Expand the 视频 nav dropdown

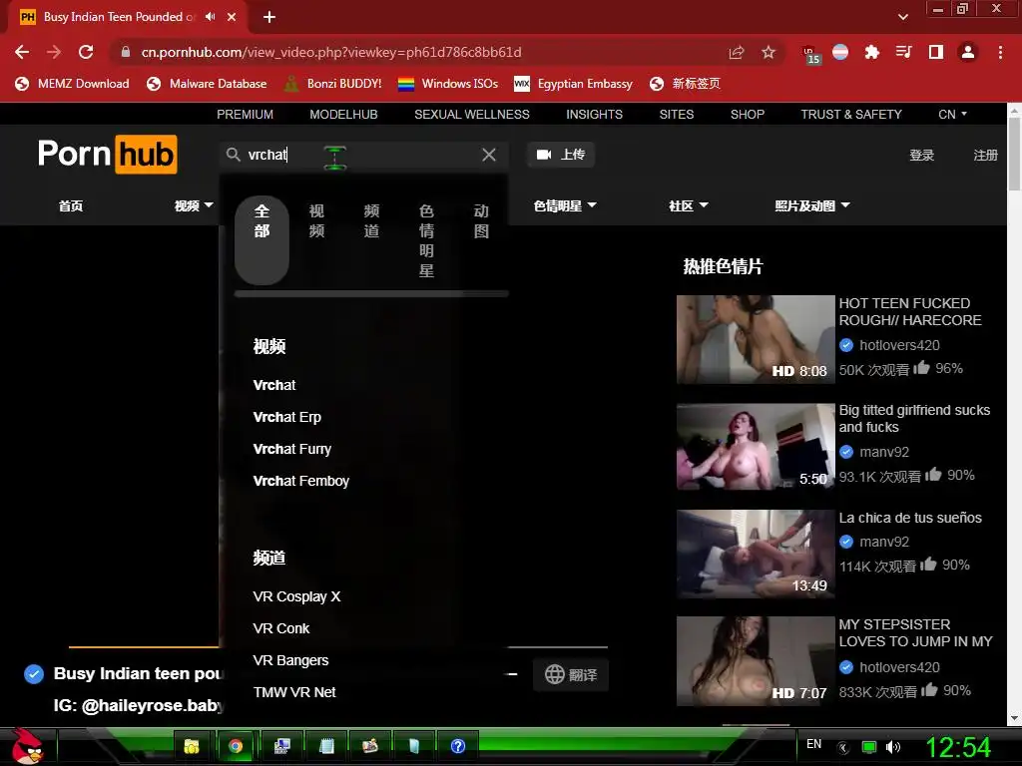point(194,205)
